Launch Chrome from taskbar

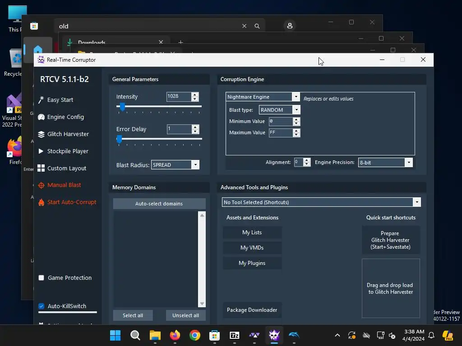(194, 335)
